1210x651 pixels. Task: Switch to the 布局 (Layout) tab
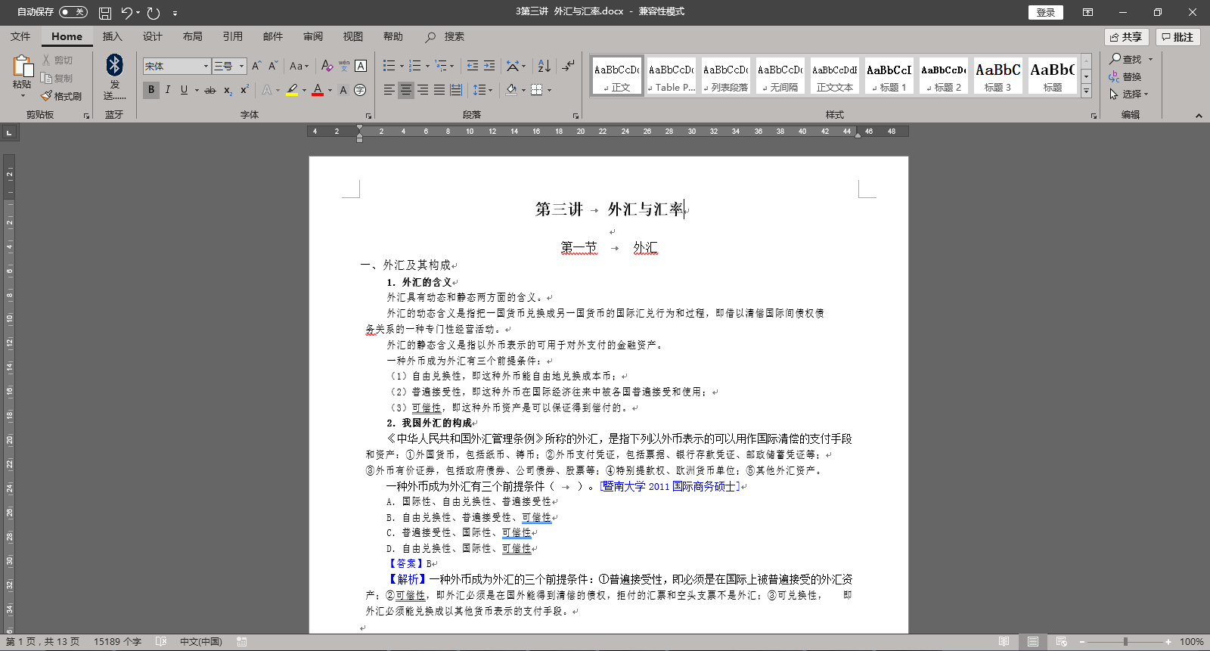pyautogui.click(x=192, y=36)
